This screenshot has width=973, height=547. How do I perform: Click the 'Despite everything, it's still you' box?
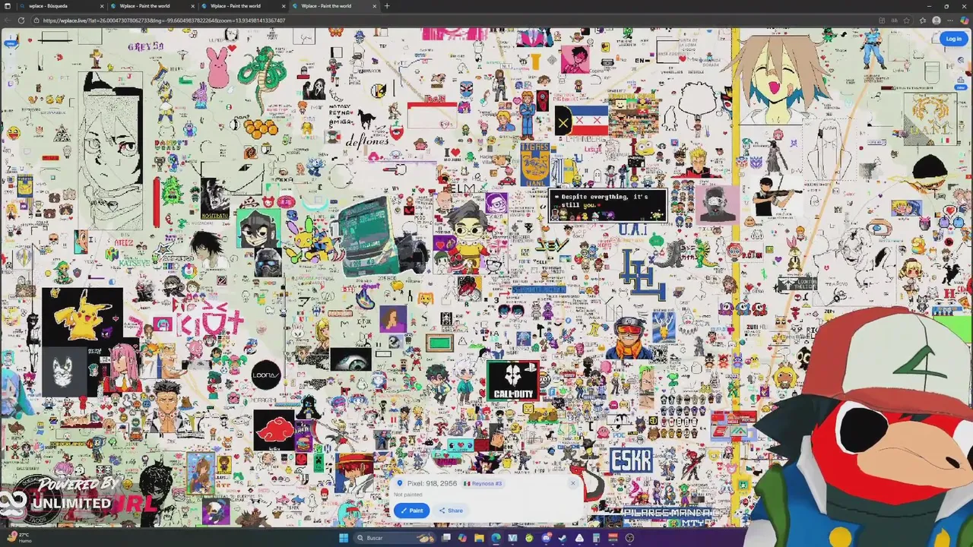coord(608,205)
